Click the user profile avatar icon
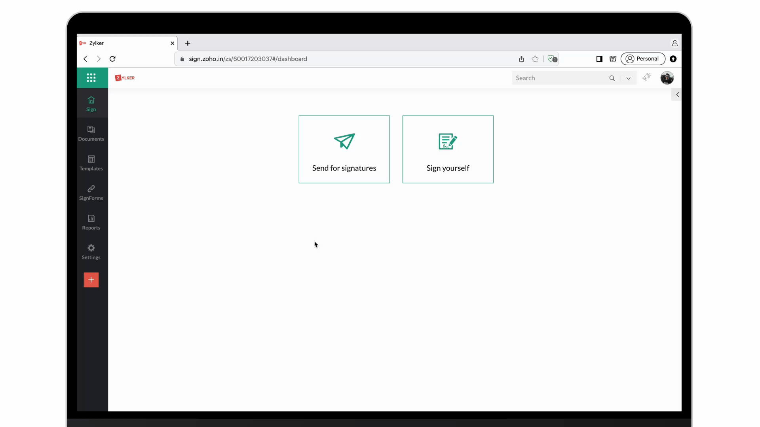 click(667, 77)
